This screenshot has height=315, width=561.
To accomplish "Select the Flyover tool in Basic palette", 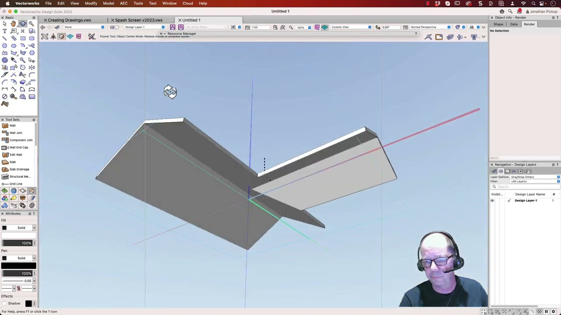I will point(23,24).
